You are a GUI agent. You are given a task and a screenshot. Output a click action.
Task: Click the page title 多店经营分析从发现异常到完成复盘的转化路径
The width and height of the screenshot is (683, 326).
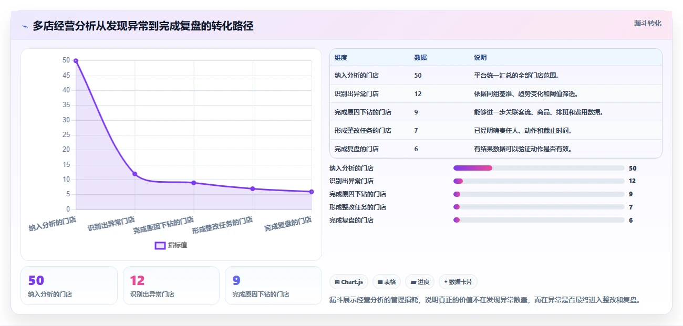[x=143, y=26]
